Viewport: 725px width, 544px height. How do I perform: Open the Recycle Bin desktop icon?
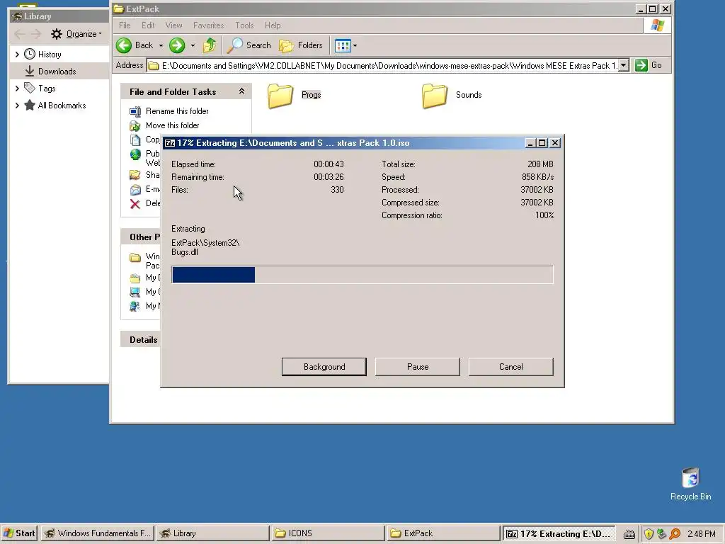pyautogui.click(x=691, y=478)
